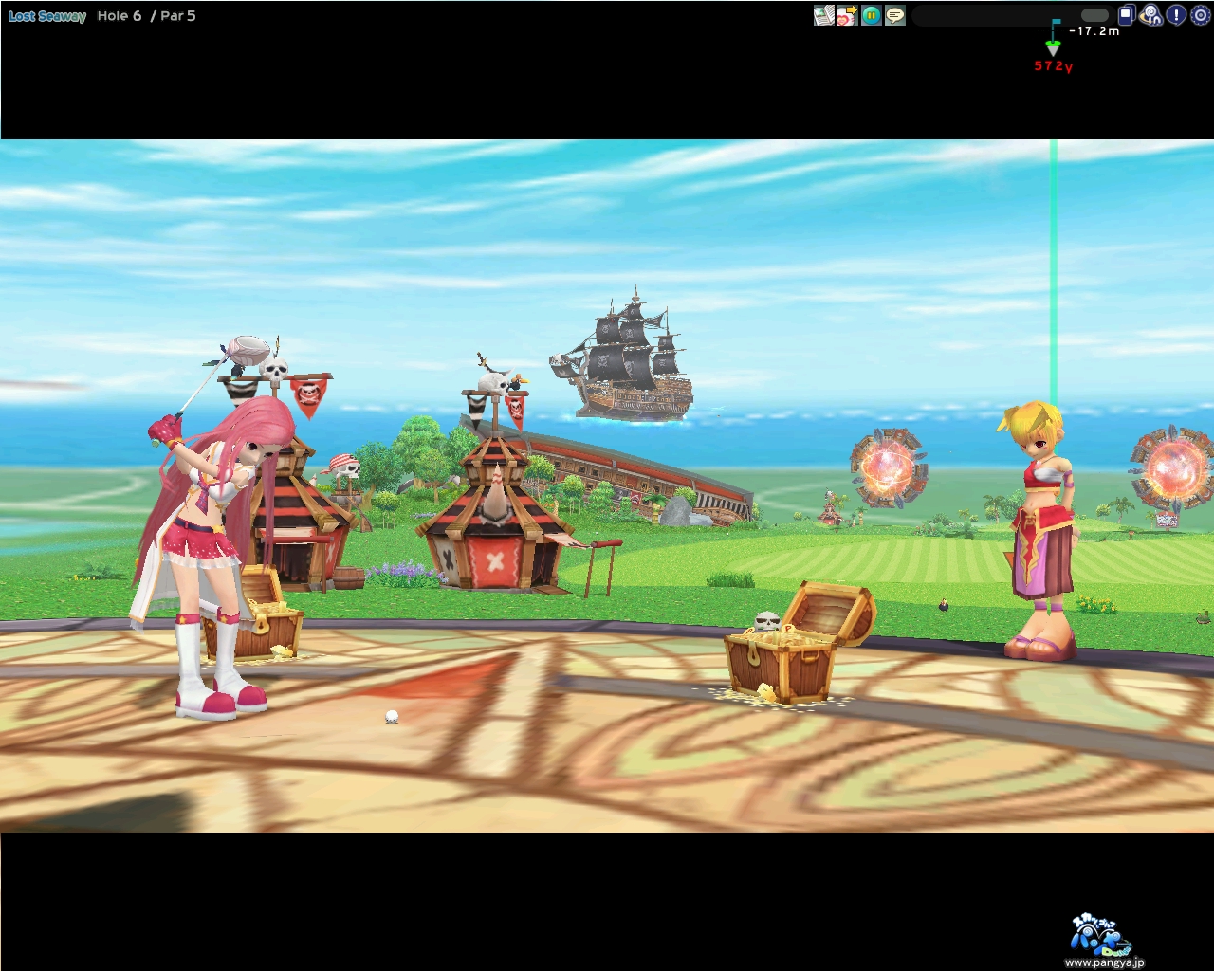Click the hole flag distance marker
The height and width of the screenshot is (971, 1214).
tap(1054, 38)
